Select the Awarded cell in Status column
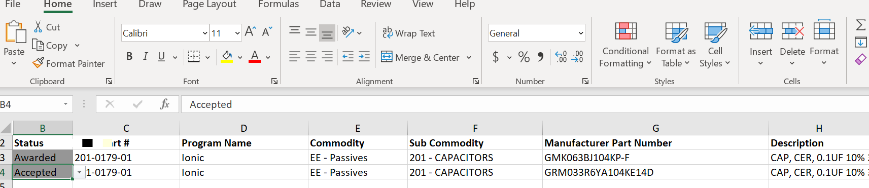 43,158
